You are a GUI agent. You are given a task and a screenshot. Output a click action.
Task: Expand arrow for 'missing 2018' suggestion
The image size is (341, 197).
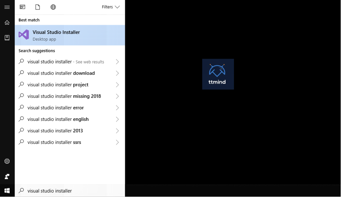pos(118,96)
